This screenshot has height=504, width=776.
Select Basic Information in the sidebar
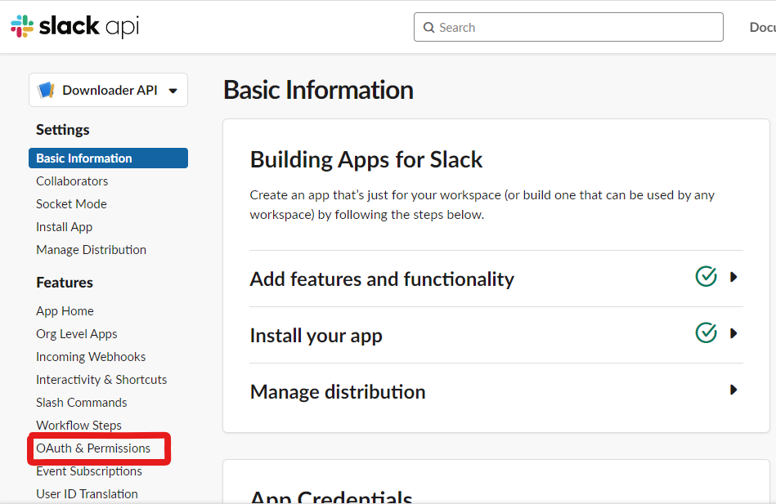coord(109,158)
